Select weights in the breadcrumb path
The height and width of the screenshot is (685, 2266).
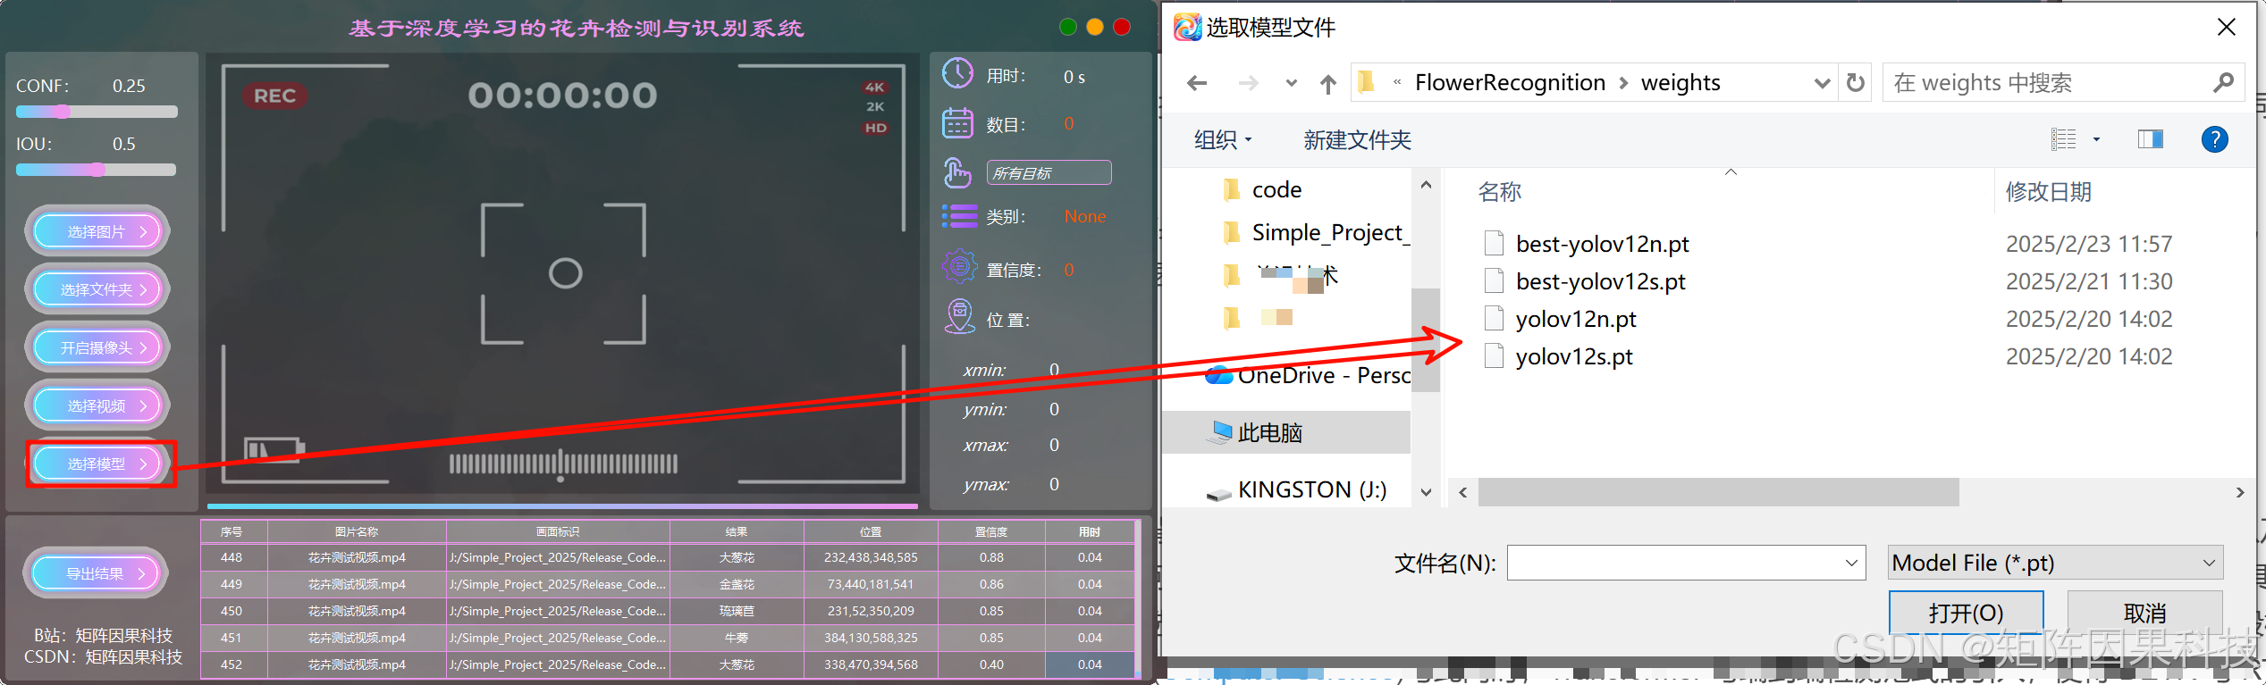[1681, 83]
